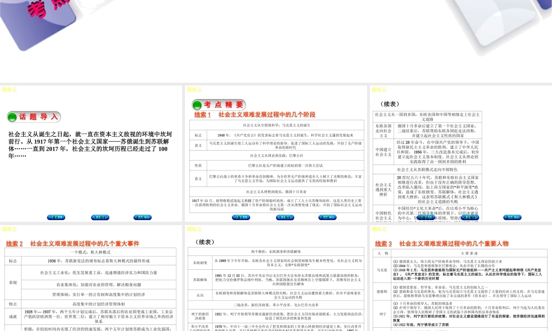Click the 东欧剧变 row label
Image resolution: width=552 pixels, height=331 pixels.
tap(200, 263)
